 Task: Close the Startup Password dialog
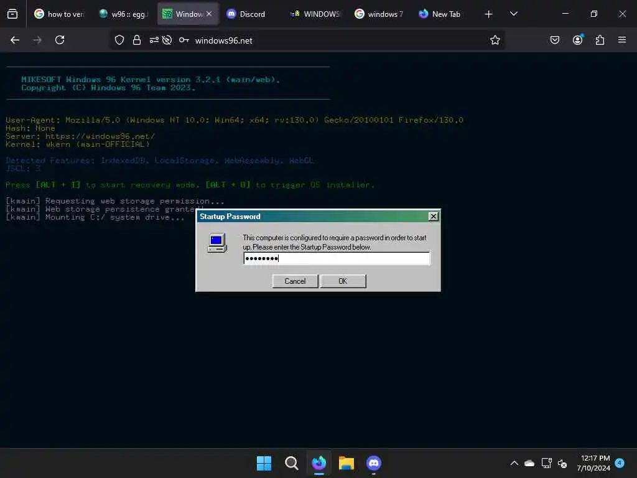click(434, 216)
